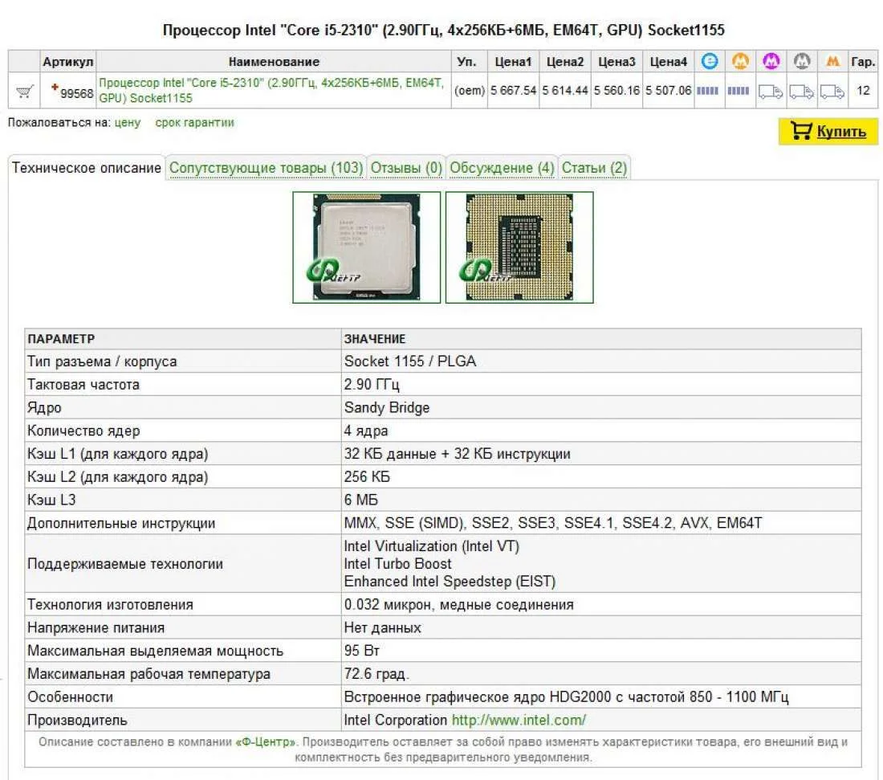883x780 pixels.
Task: Click the 'Socket 1155 / PLGA' value
Action: (410, 361)
